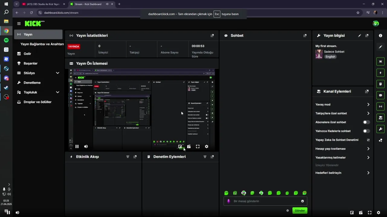Edit stream info with pencil in Yayın bilgisi
The width and height of the screenshot is (387, 217).
pos(359,36)
